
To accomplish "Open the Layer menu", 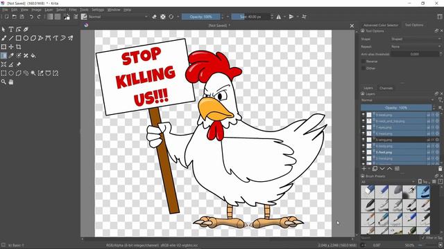I will 49,10.
